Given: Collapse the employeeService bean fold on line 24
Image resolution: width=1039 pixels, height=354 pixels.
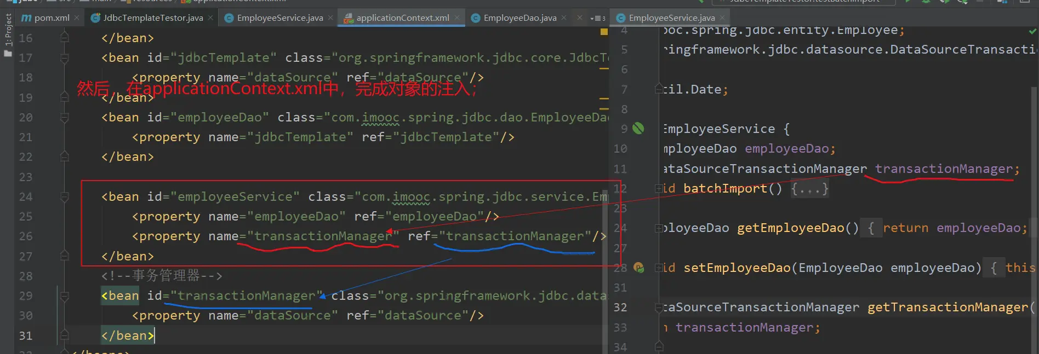Looking at the screenshot, I should coord(65,197).
